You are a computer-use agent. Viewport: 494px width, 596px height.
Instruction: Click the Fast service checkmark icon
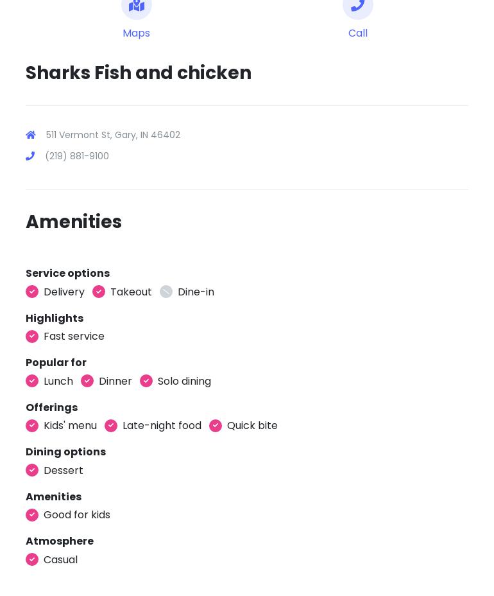32,337
